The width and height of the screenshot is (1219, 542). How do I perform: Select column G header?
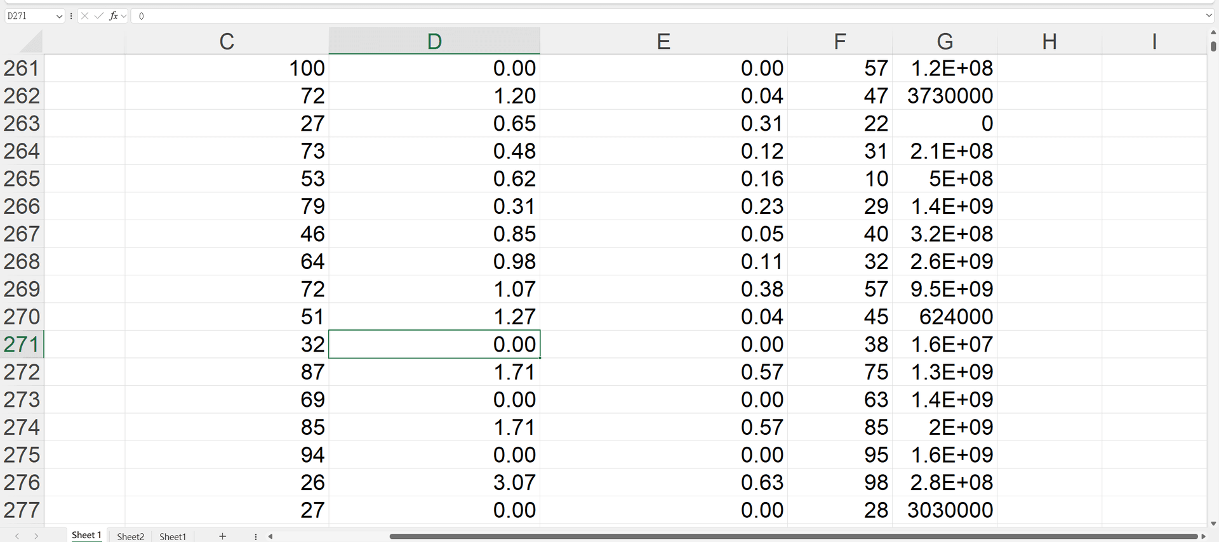pyautogui.click(x=944, y=41)
